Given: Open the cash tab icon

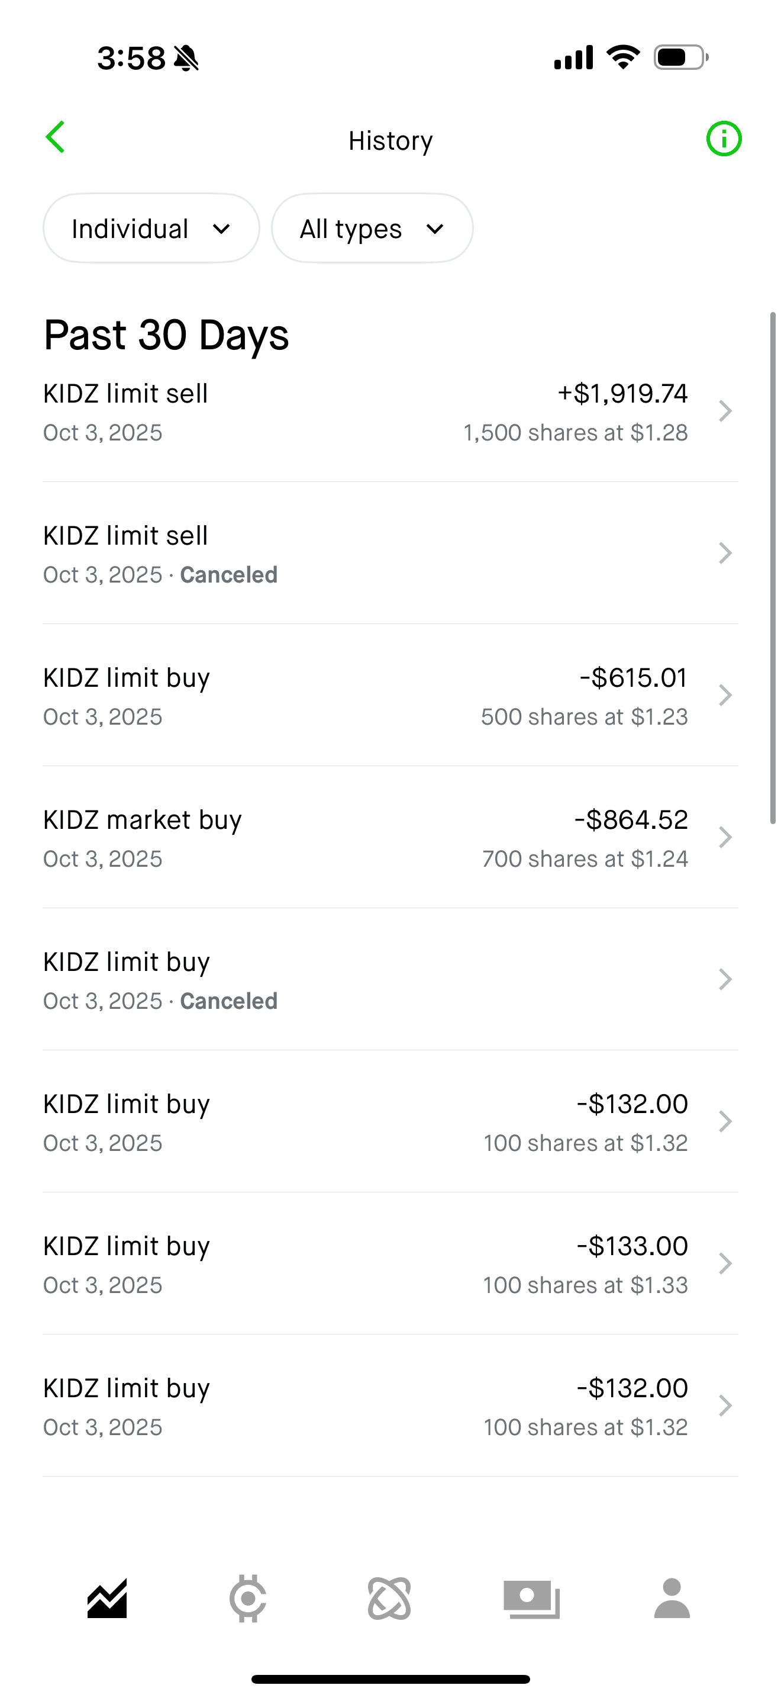Looking at the screenshot, I should (531, 1599).
